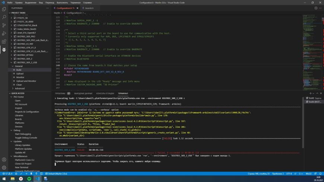Open the new terminal dropdown arrow

(313, 93)
